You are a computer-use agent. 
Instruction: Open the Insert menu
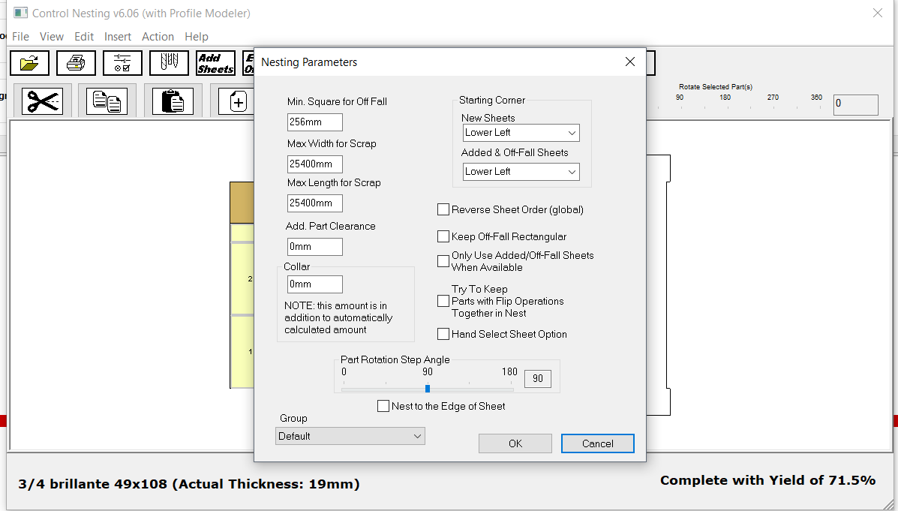117,37
